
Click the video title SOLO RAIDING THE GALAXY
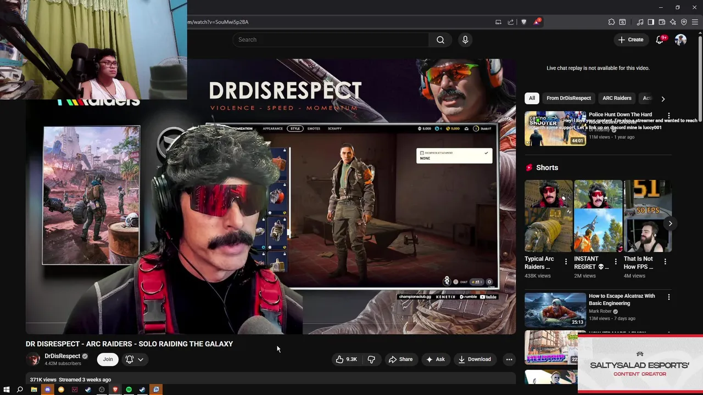click(x=129, y=344)
